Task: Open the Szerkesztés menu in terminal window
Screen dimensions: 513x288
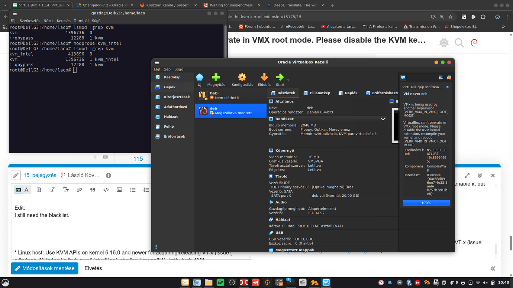Action: (x=30, y=21)
